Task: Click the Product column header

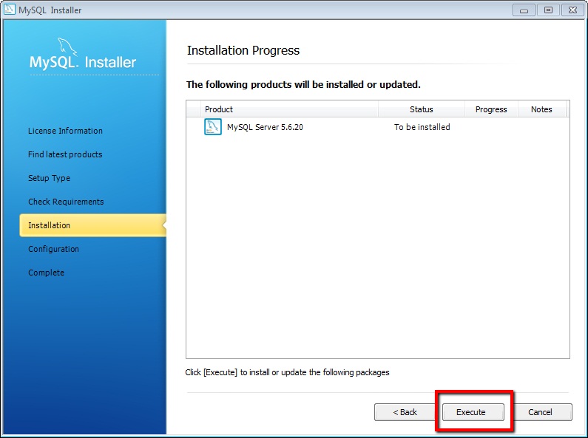Action: click(289, 109)
